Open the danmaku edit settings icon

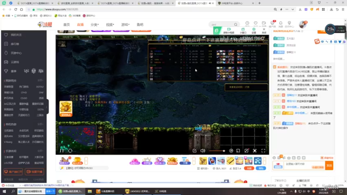tap(194, 151)
